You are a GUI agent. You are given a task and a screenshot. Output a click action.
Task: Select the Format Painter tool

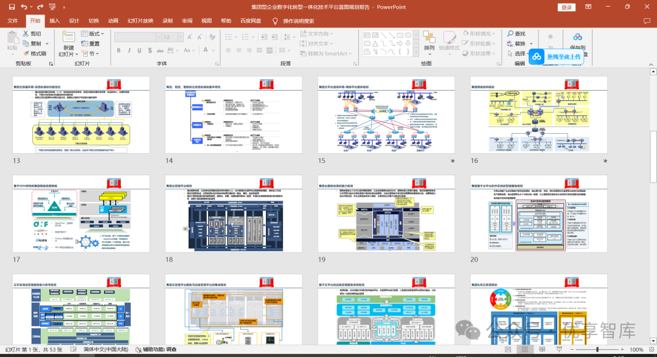pyautogui.click(x=35, y=53)
